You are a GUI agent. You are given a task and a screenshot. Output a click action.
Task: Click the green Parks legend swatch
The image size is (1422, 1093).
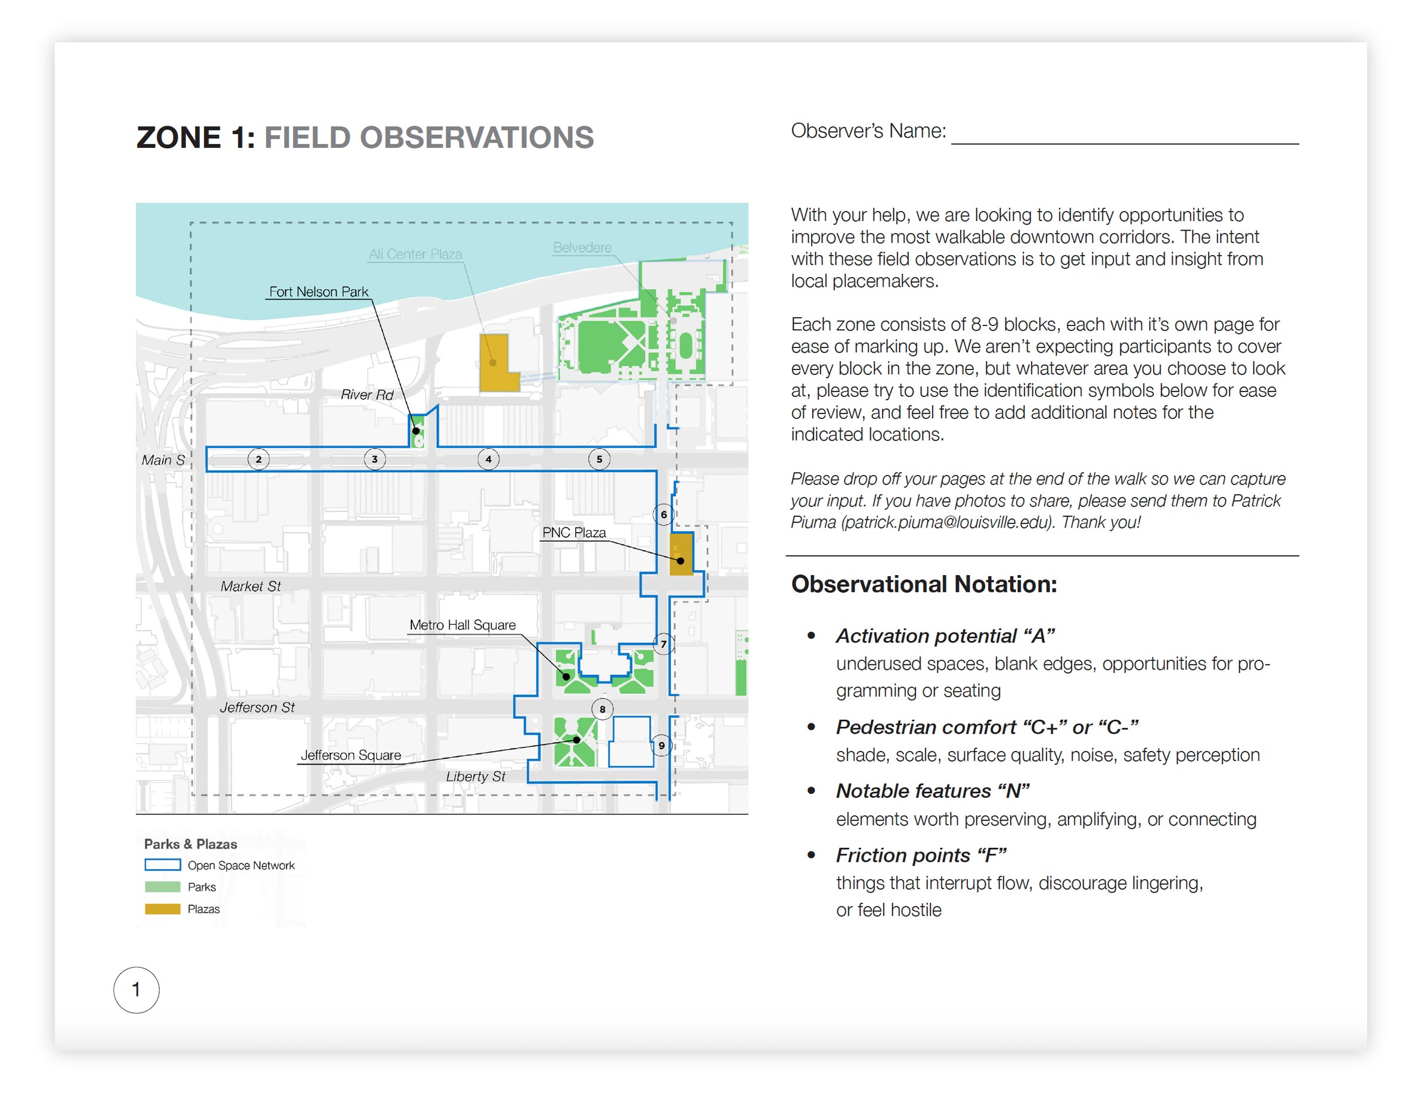(163, 887)
